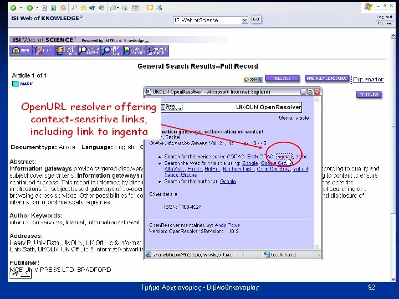Open the ingenta link in OpenResolver popup
This screenshot has width=399, height=299.
coord(285,157)
